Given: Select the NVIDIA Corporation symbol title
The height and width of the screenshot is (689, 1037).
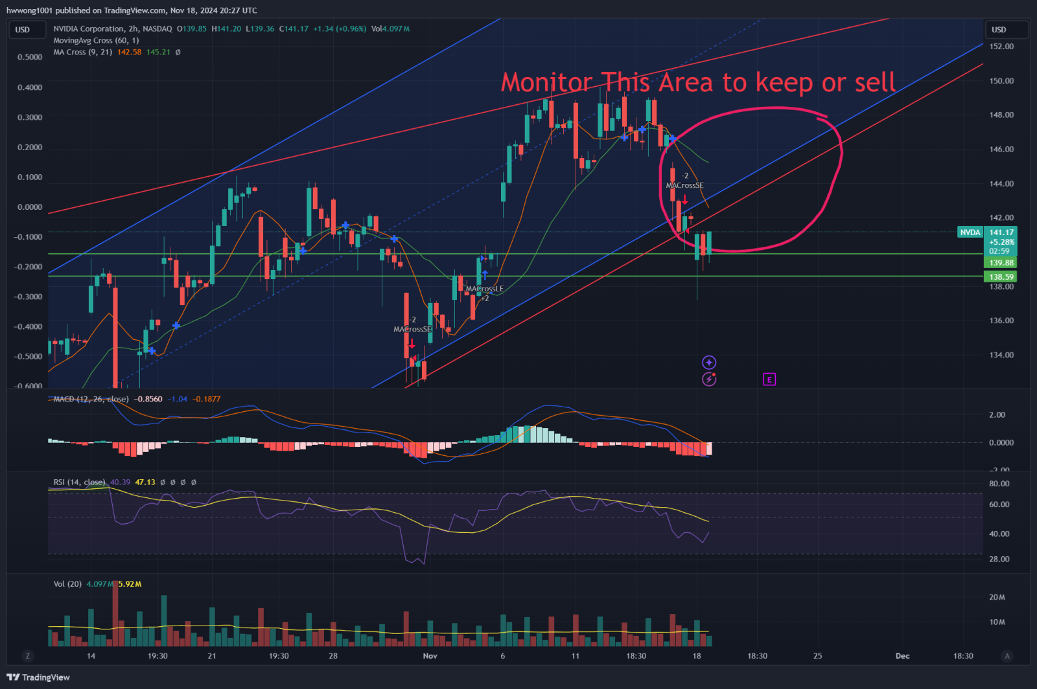Looking at the screenshot, I should point(89,28).
